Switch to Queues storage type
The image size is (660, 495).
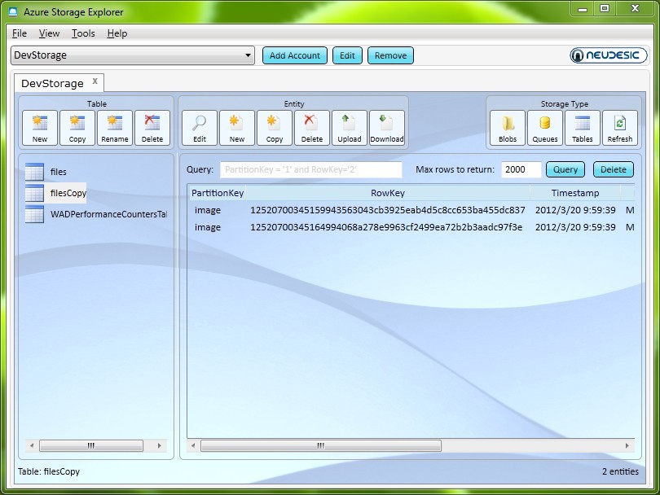point(545,128)
